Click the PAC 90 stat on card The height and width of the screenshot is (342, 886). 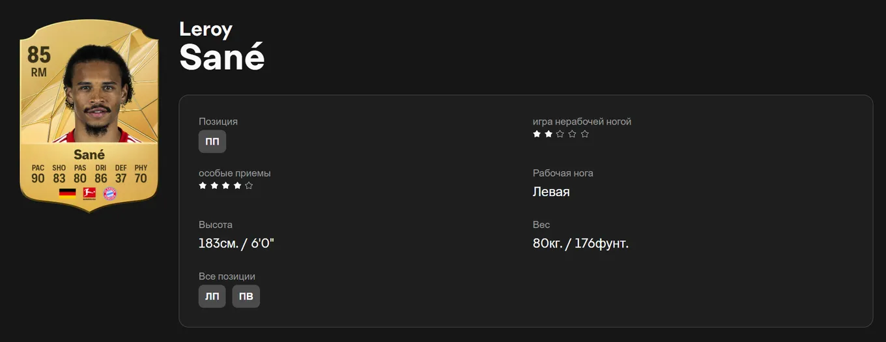click(x=38, y=173)
